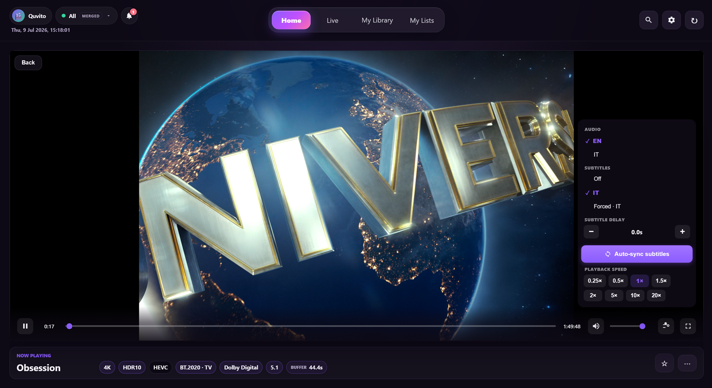Mute audio with the speaker icon
712x388 pixels.
pos(596,326)
